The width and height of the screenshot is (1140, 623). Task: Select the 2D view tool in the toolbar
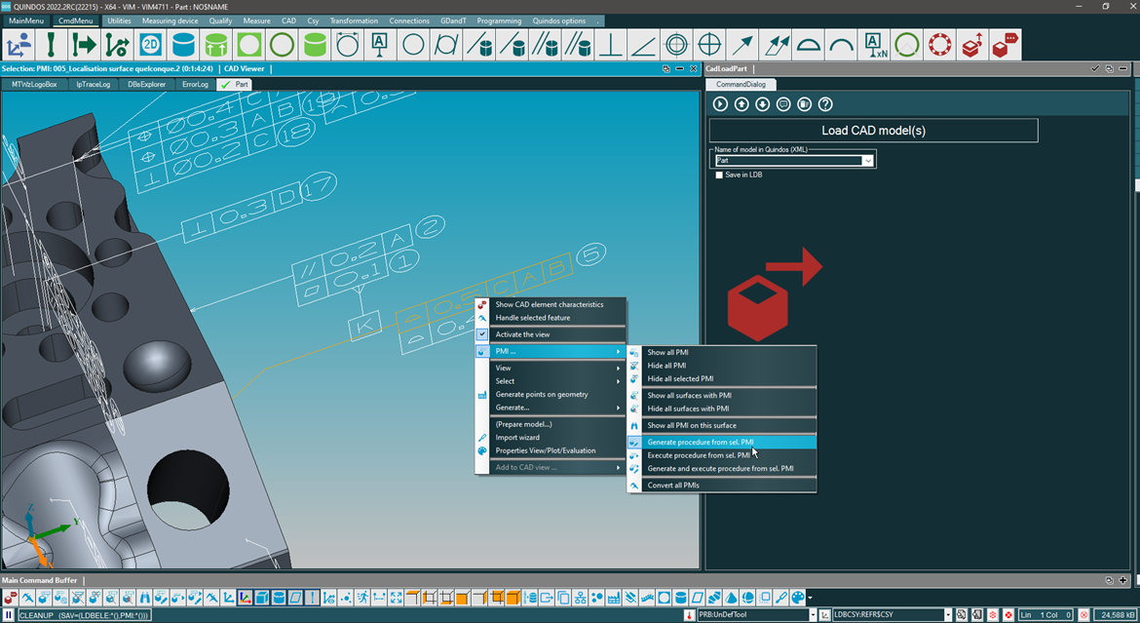coord(151,44)
